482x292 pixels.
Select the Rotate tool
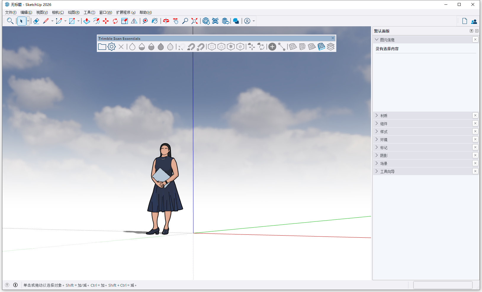tap(115, 21)
